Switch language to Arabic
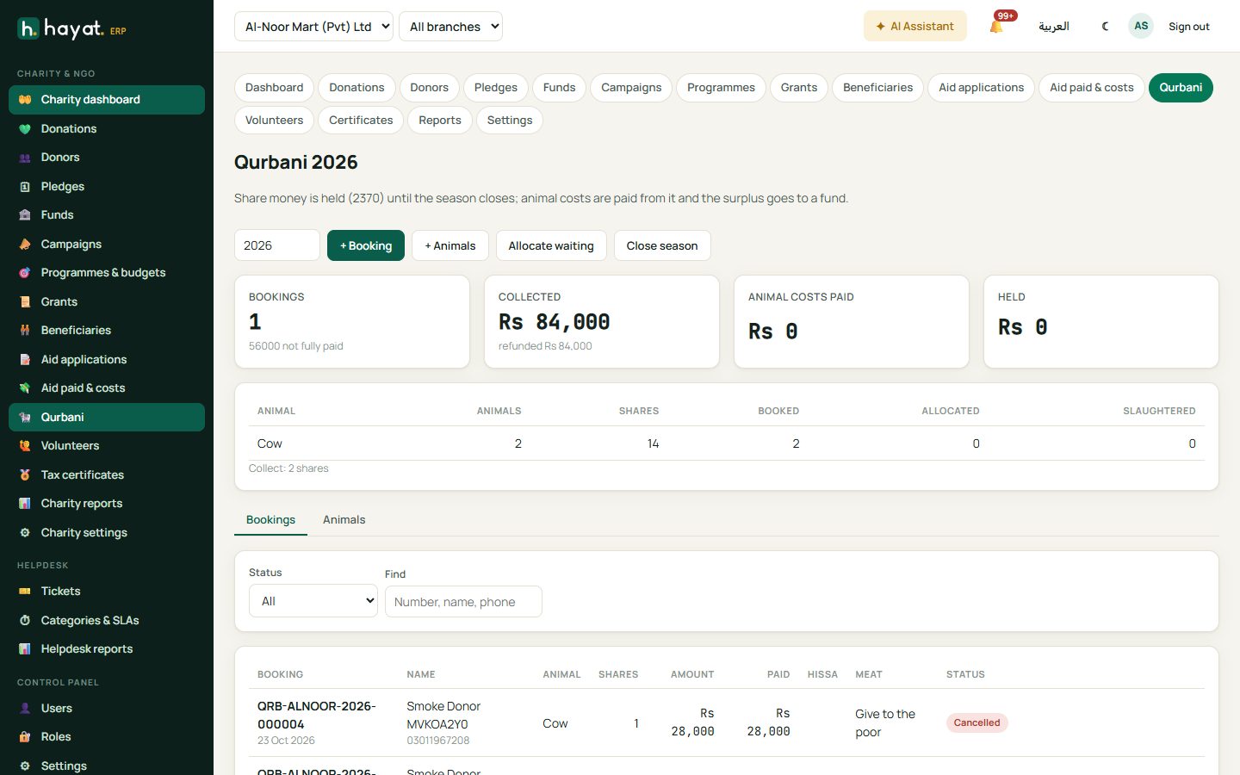 1053,27
